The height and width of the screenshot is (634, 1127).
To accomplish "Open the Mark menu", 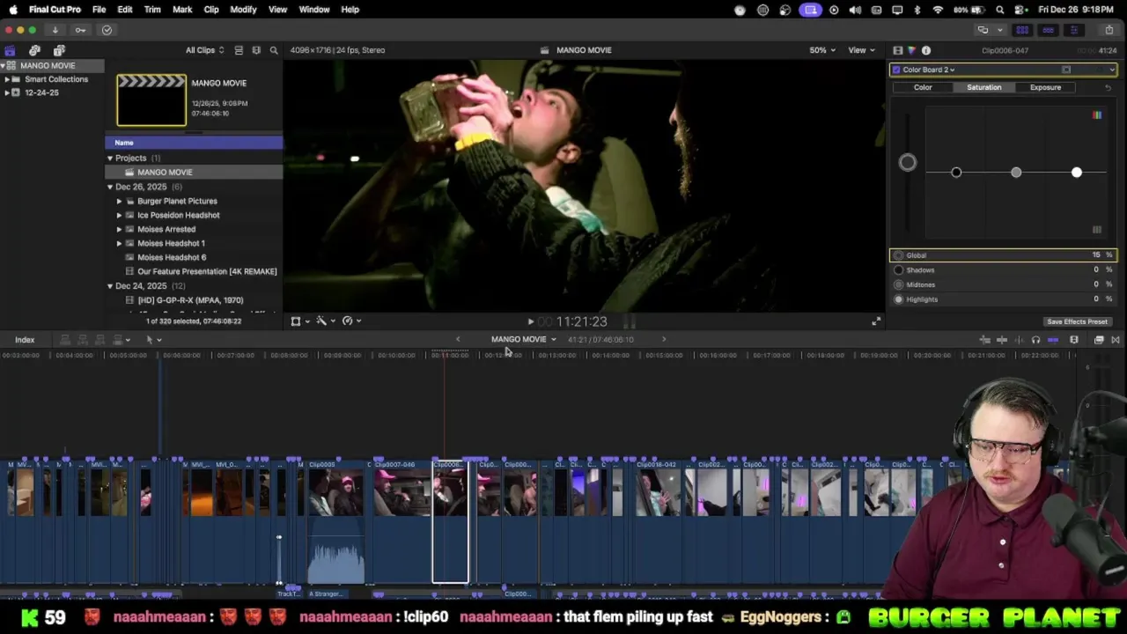I will click(182, 10).
